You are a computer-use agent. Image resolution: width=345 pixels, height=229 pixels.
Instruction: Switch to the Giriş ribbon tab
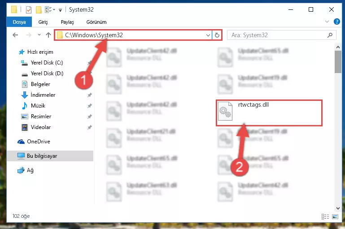click(43, 22)
